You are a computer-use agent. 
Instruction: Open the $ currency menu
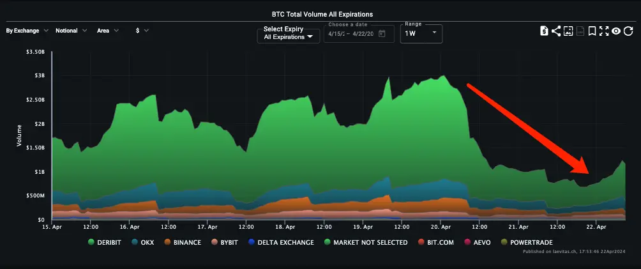142,30
